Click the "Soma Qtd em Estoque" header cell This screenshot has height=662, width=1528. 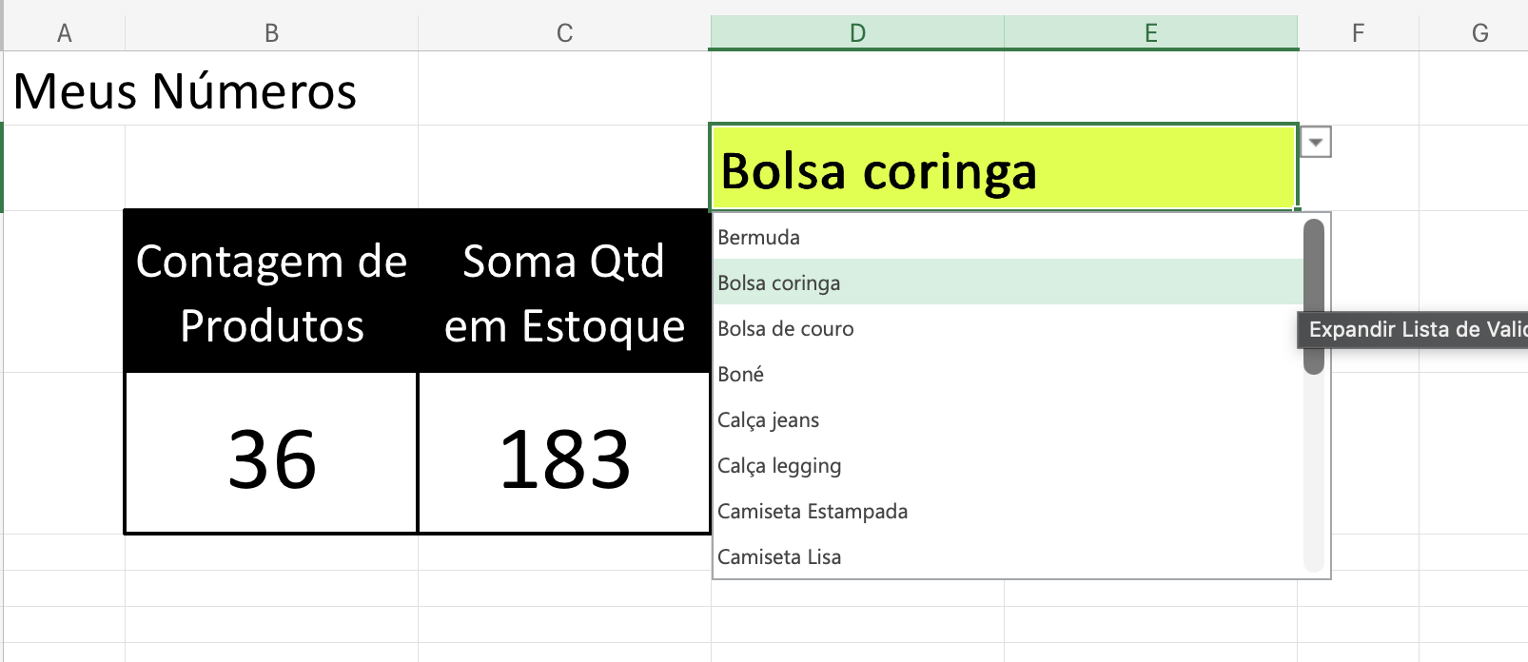[x=565, y=293]
